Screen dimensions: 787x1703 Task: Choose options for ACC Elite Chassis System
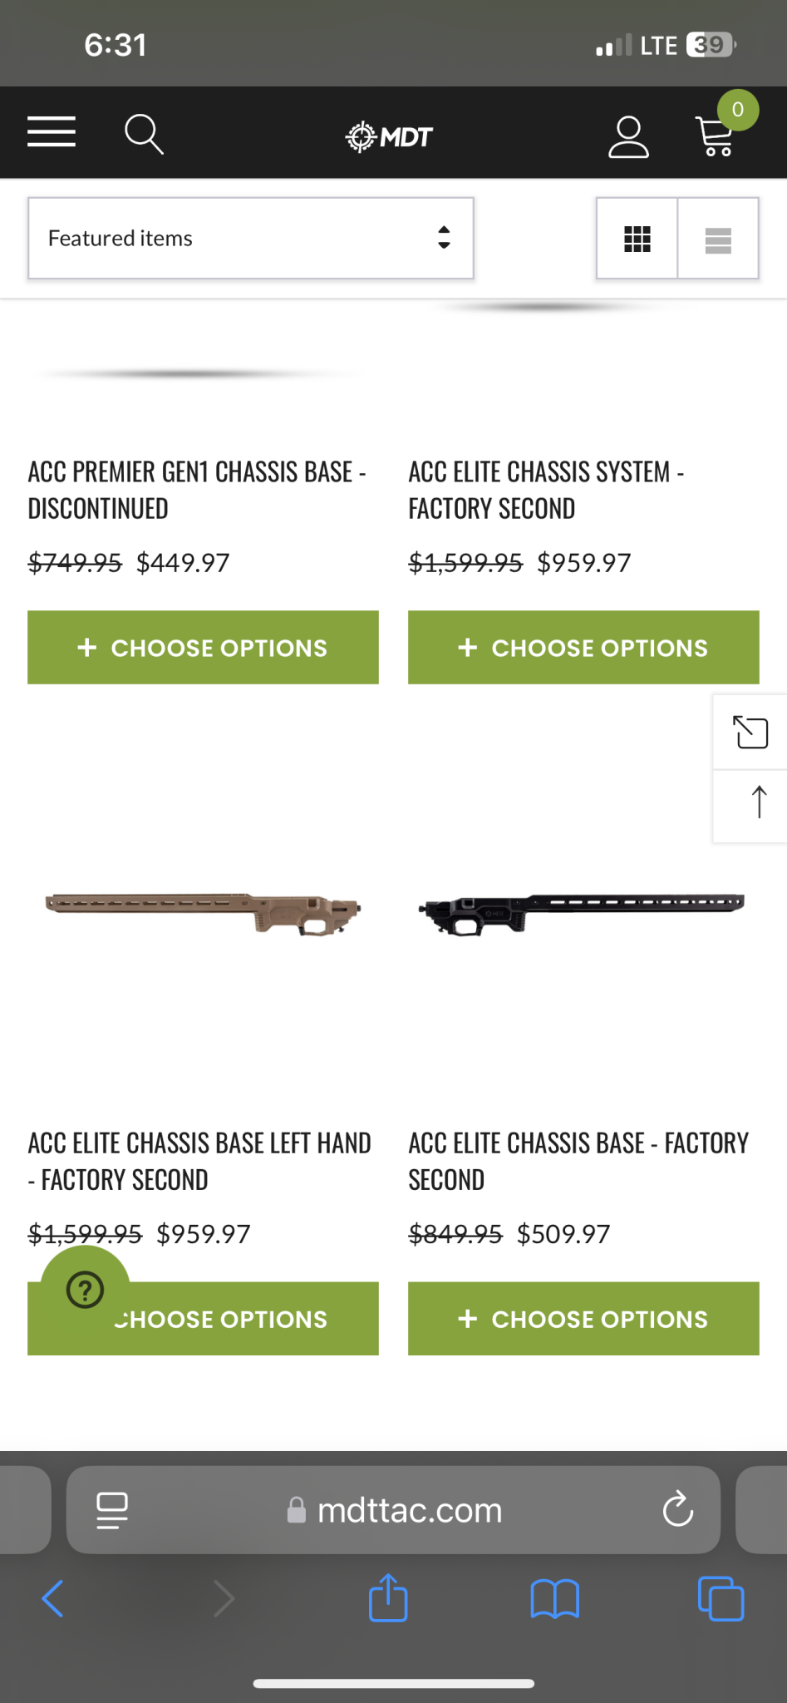click(583, 648)
